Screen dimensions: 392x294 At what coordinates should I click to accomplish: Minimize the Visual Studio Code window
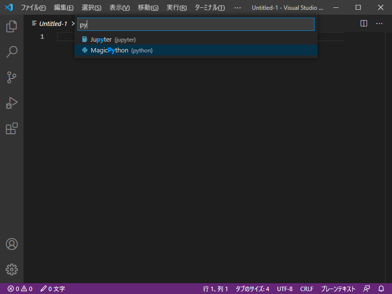336,7
